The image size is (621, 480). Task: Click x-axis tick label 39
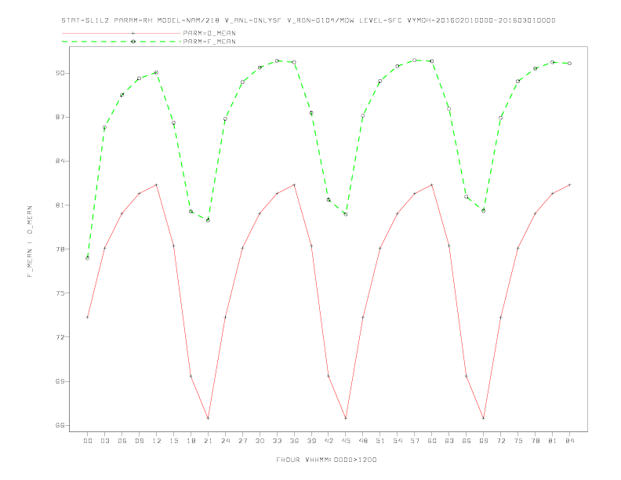coord(312,441)
